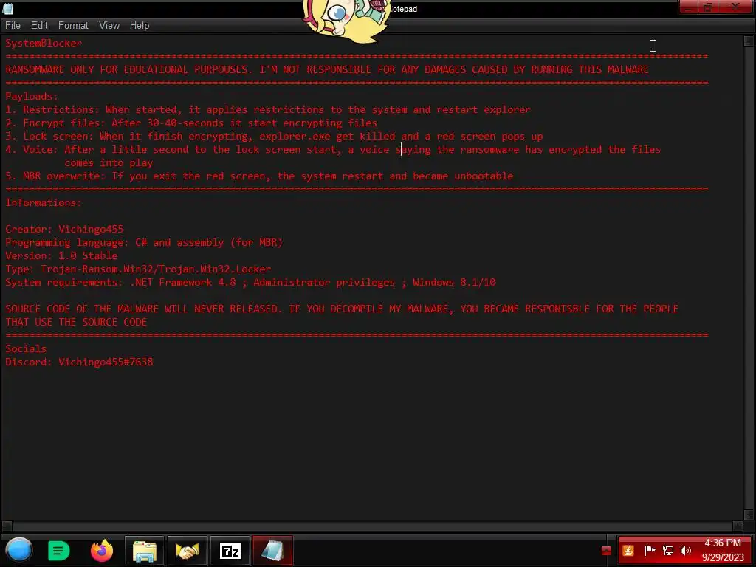
Task: Open the Help menu
Action: pyautogui.click(x=140, y=26)
